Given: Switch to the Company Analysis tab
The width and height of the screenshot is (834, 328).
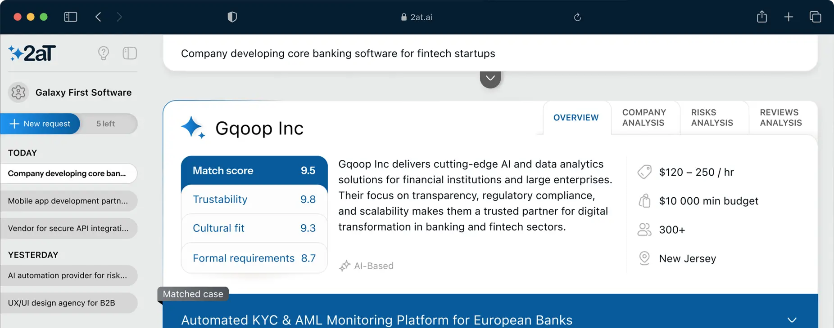Looking at the screenshot, I should pyautogui.click(x=644, y=118).
